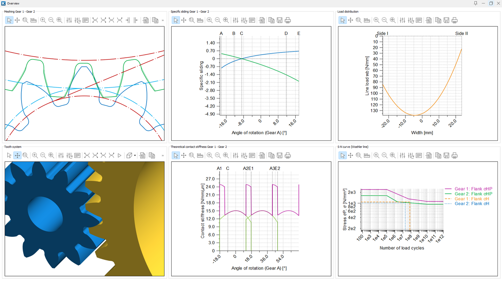The image size is (502, 282).
Task: Pin the Overview window
Action: [x=476, y=3]
